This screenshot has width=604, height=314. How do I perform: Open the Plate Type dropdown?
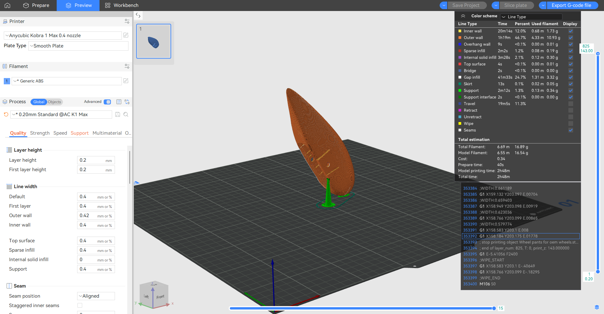tap(78, 46)
